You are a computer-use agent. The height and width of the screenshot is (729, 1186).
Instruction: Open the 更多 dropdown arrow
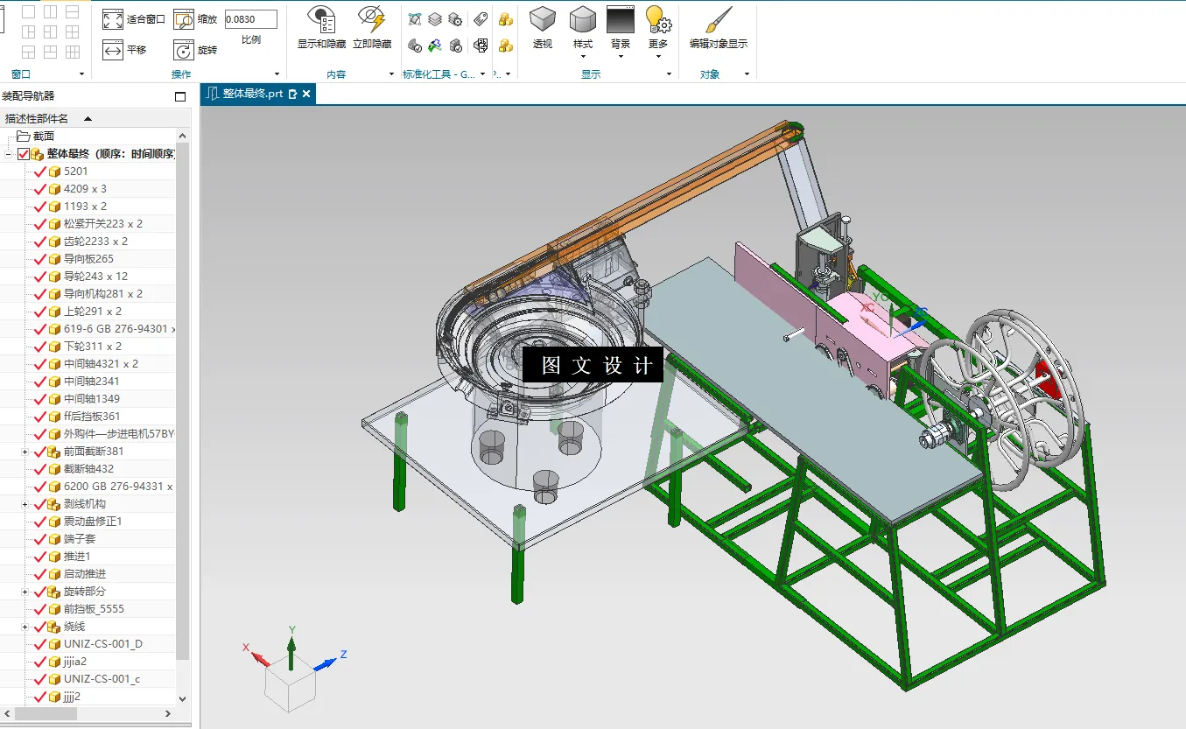[x=658, y=57]
